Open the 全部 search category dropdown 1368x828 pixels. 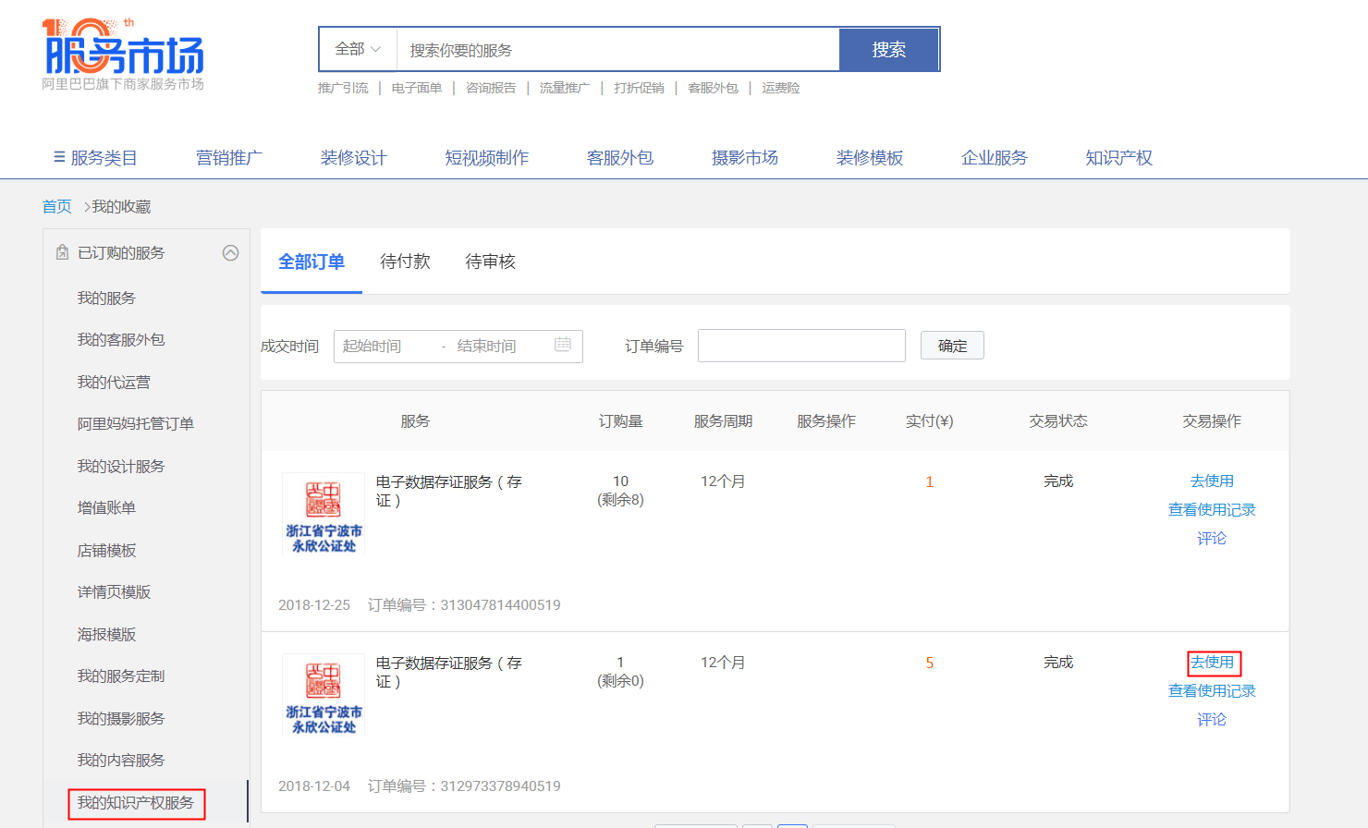pyautogui.click(x=358, y=49)
